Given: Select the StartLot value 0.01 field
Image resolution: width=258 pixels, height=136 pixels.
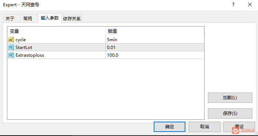Looking at the screenshot, I should tap(155, 48).
